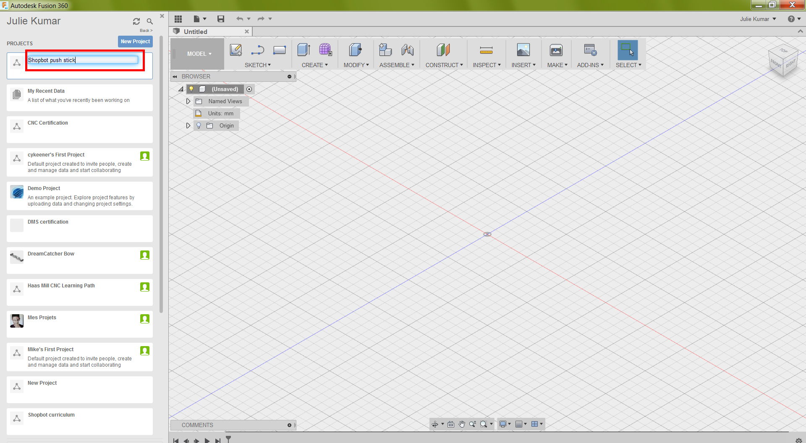806x443 pixels.
Task: Select the 3D Print make tool
Action: (556, 50)
